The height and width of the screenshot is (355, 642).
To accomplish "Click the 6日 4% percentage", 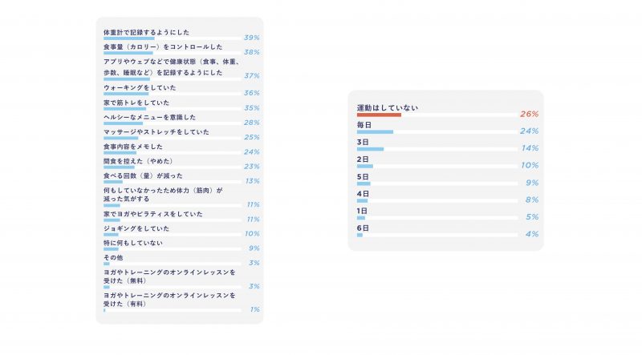I will coord(532,234).
